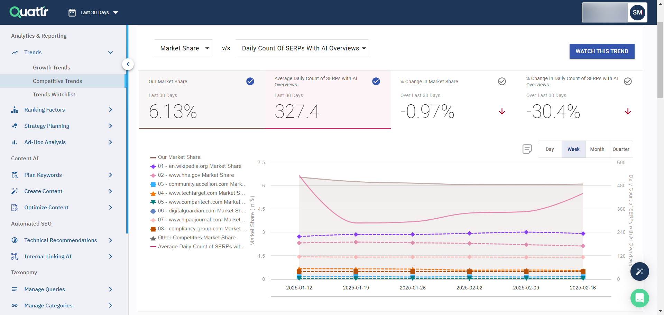This screenshot has height=315, width=664.
Task: Click the Internal Linking AI icon
Action: pos(15,256)
